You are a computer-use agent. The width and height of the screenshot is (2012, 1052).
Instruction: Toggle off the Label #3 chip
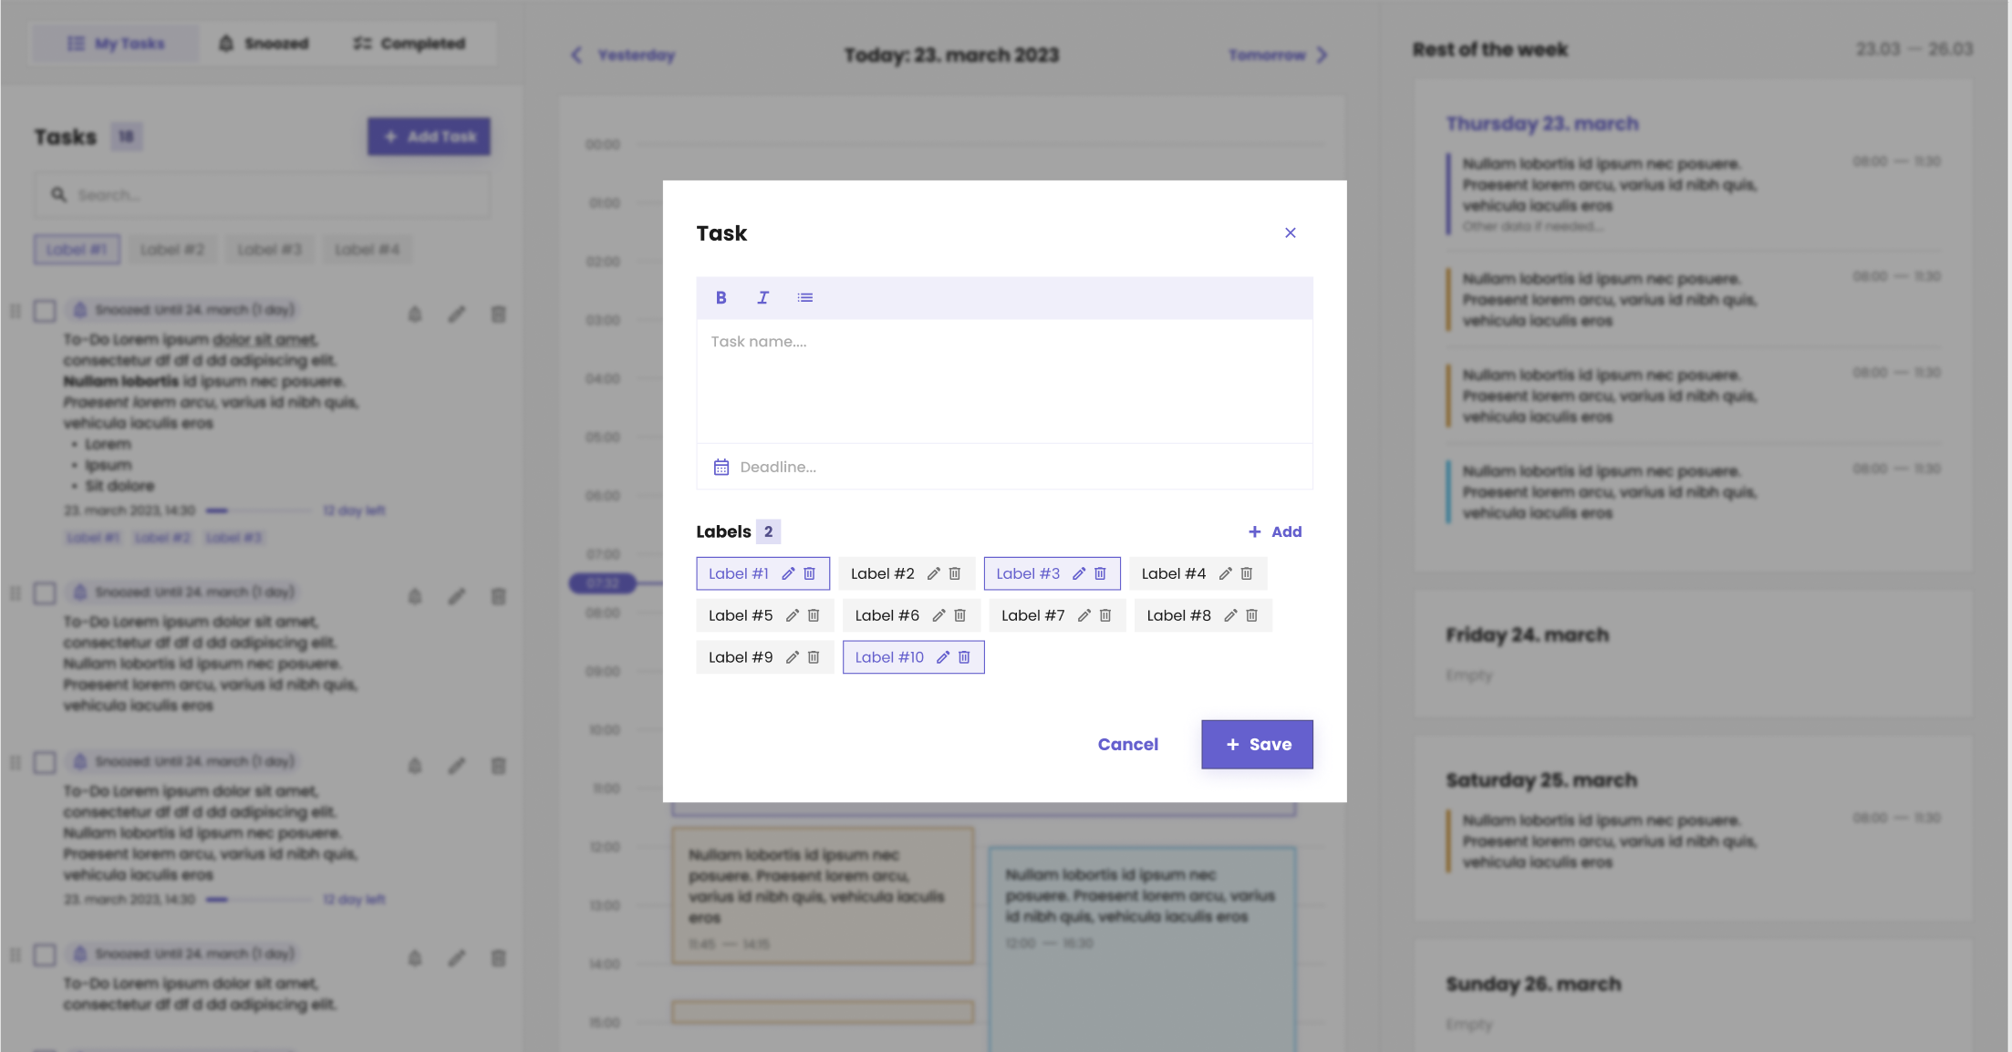(1027, 573)
